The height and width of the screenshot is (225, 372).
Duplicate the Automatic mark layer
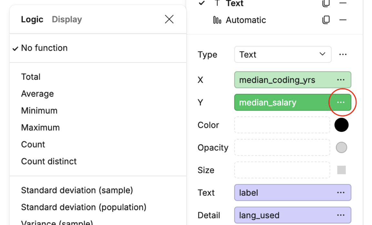click(x=326, y=20)
